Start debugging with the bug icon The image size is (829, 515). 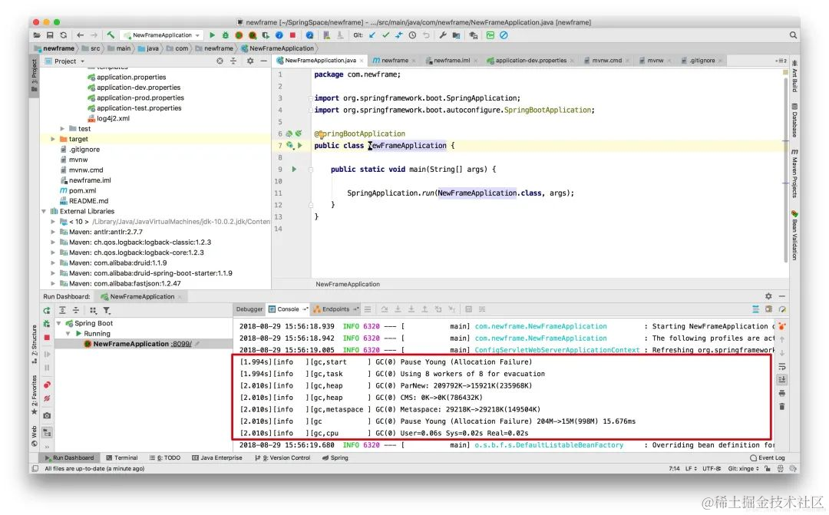(225, 35)
